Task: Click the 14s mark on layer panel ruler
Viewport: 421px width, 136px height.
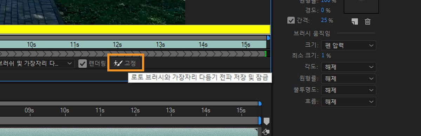Action: click(x=203, y=45)
